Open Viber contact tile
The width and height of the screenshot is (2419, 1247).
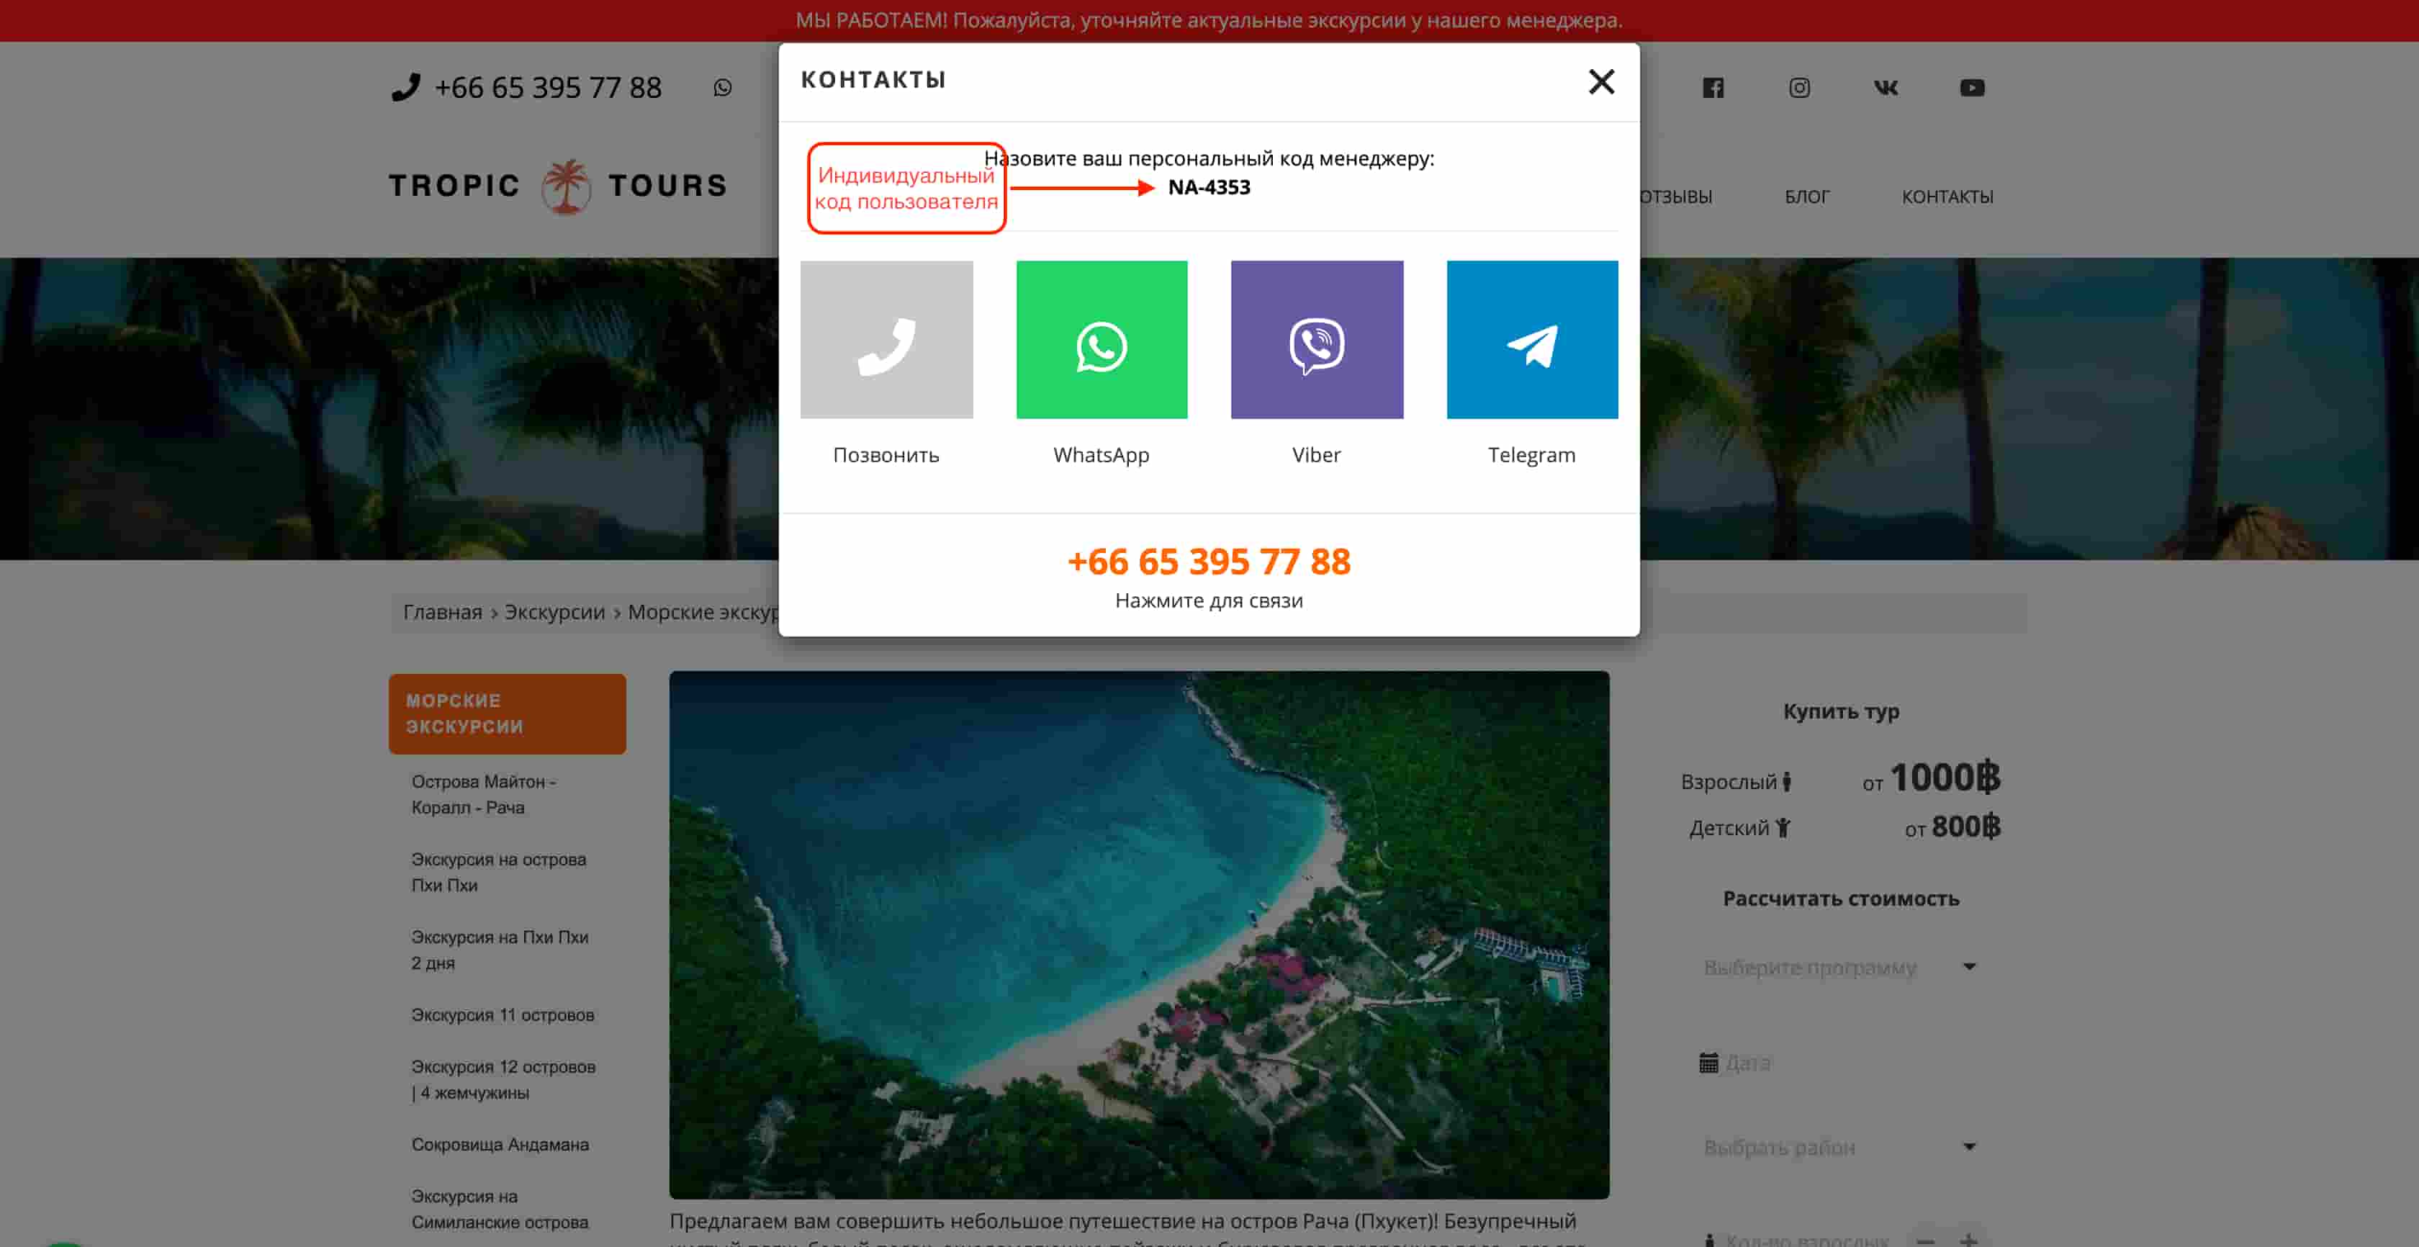pyautogui.click(x=1317, y=340)
